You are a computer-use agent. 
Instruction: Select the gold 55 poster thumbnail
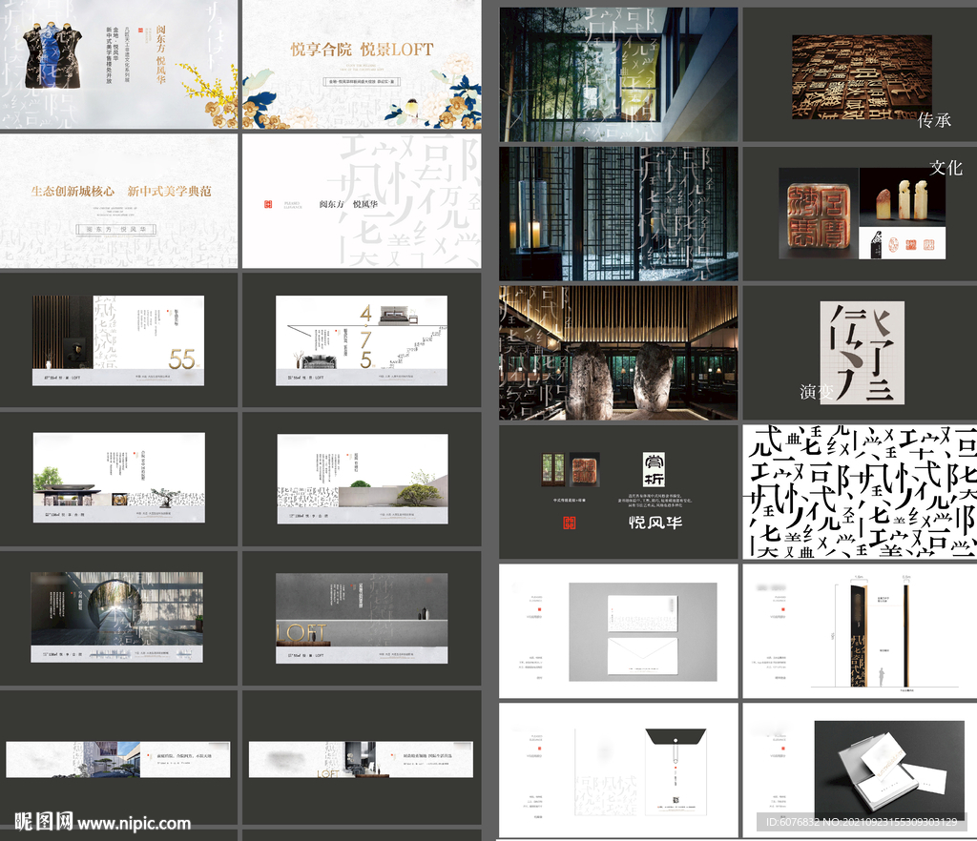coord(118,340)
